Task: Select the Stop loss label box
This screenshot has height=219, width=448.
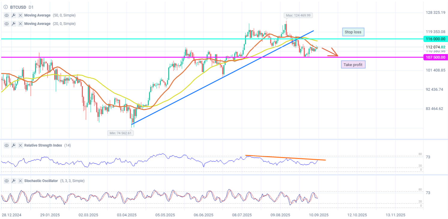Action: point(353,32)
